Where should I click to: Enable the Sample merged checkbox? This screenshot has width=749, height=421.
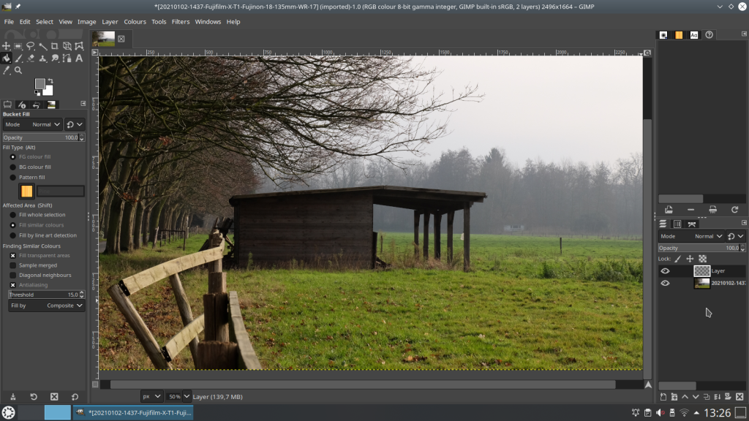tap(13, 265)
